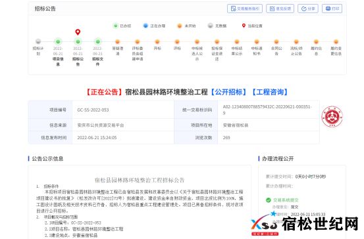Select the orange 答疑澄清 timeline node
The height and width of the screenshot is (239, 364).
pyautogui.click(x=117, y=41)
